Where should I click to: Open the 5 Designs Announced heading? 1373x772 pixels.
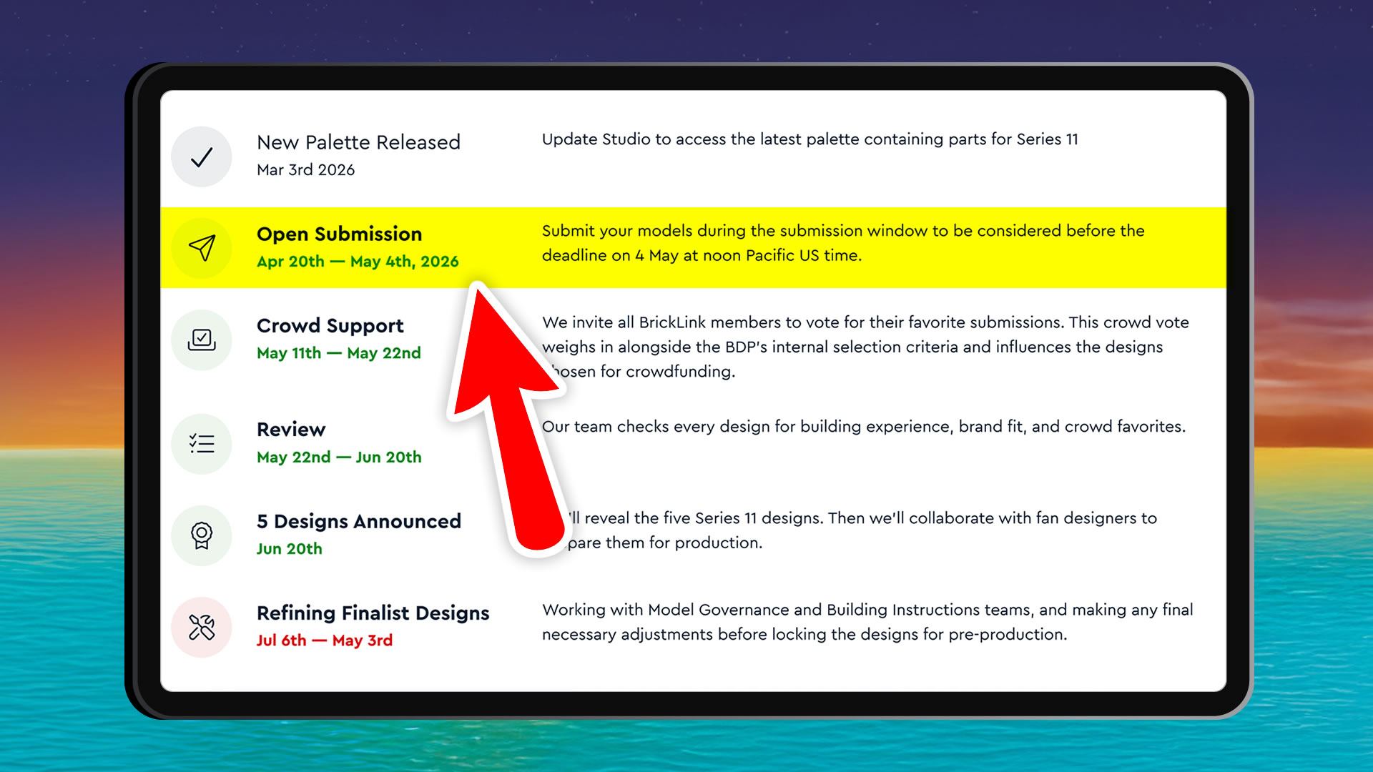(x=358, y=521)
